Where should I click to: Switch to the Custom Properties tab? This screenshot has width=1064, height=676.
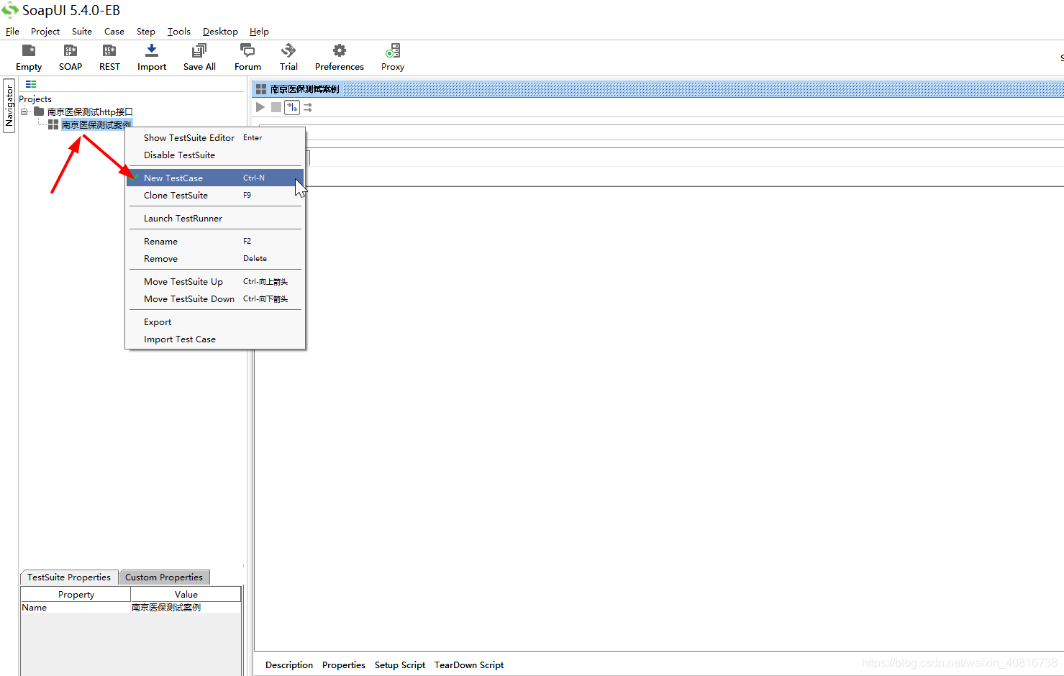[x=164, y=577]
